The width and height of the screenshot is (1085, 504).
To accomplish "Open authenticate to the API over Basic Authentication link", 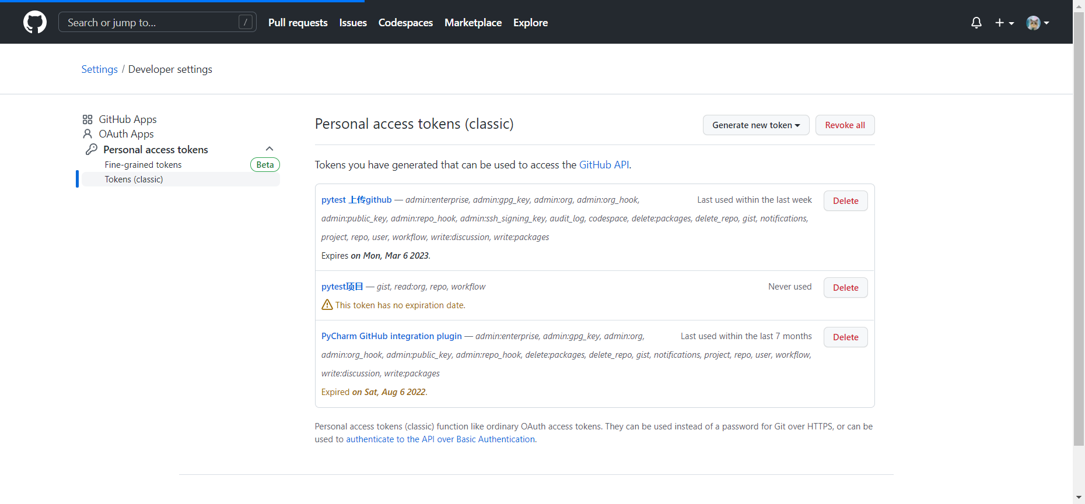I will (x=440, y=439).
